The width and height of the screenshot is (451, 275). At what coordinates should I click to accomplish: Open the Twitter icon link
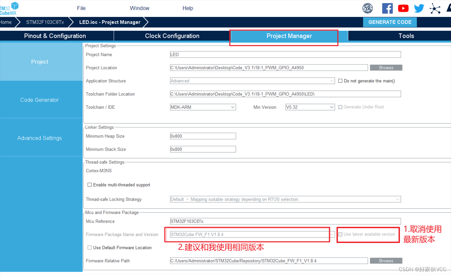pos(419,8)
